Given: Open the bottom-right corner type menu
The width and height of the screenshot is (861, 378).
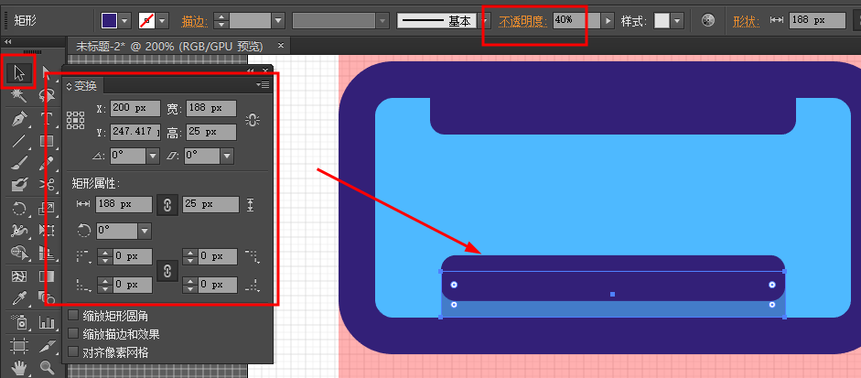Looking at the screenshot, I should (252, 285).
